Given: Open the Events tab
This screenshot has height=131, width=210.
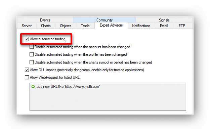Looking at the screenshot, I should click(45, 20).
